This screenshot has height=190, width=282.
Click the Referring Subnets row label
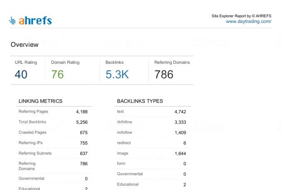point(35,153)
